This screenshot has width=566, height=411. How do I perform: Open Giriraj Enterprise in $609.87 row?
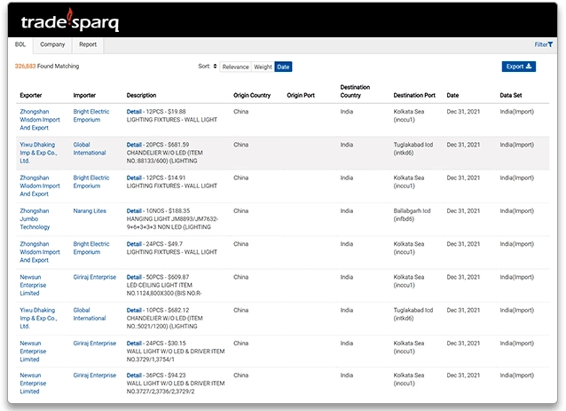pyautogui.click(x=95, y=277)
